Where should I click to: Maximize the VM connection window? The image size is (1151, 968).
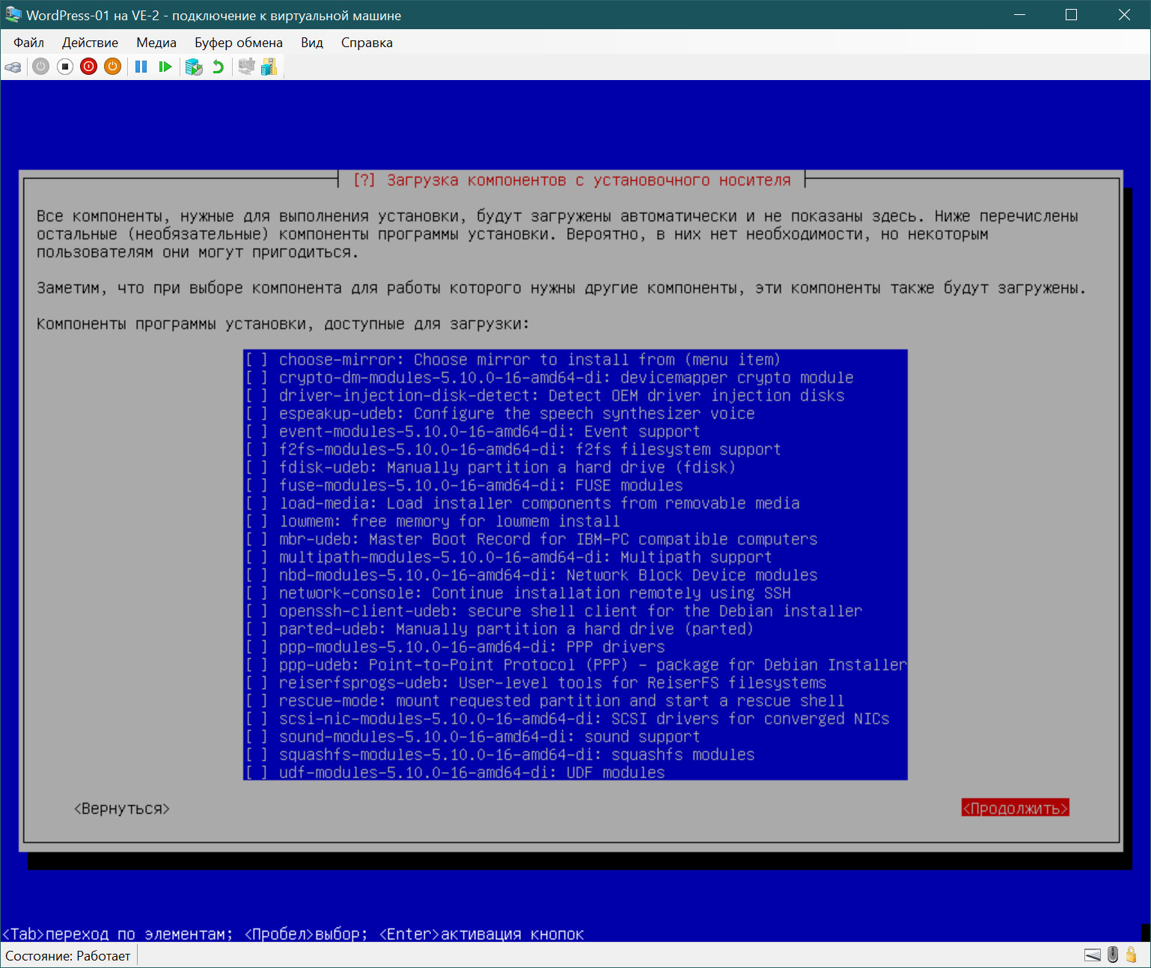coord(1071,15)
